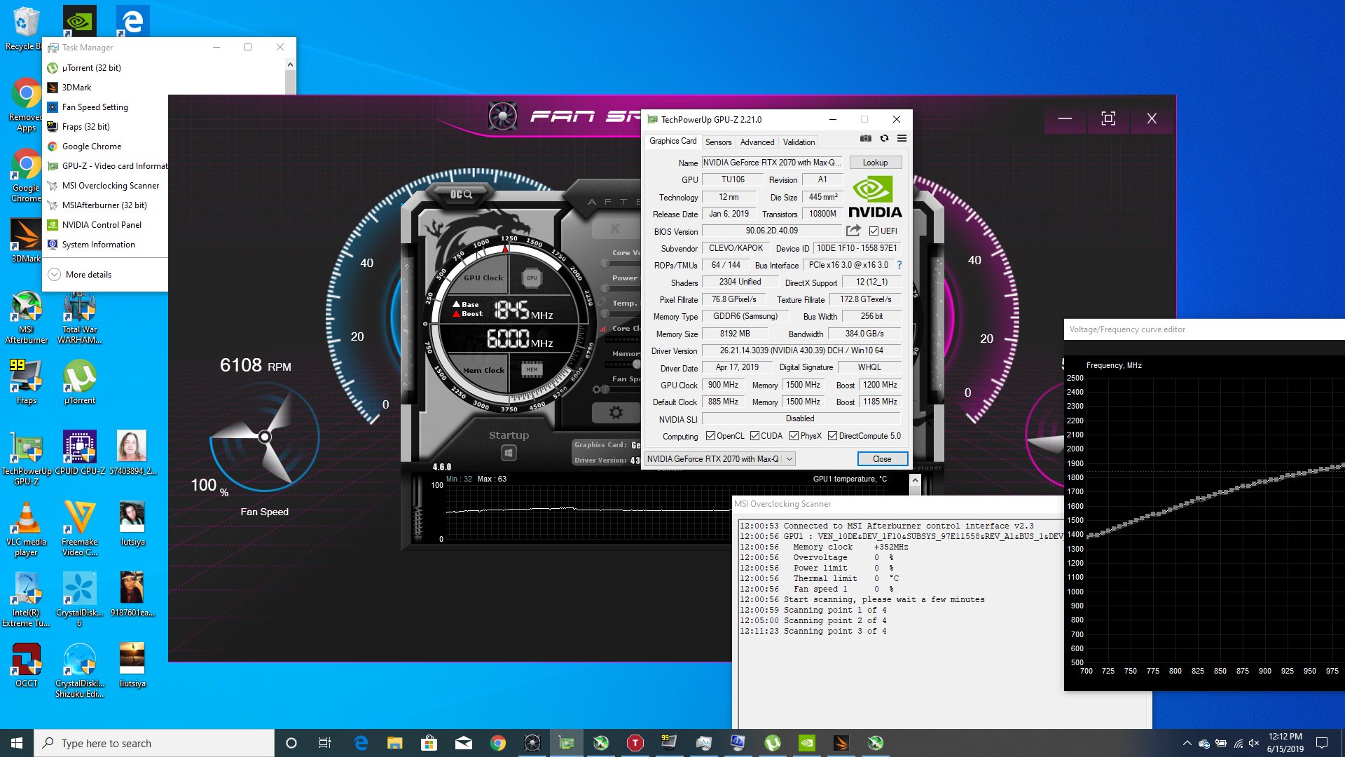1345x757 pixels.
Task: Switch to the Advanced tab
Action: tap(757, 142)
